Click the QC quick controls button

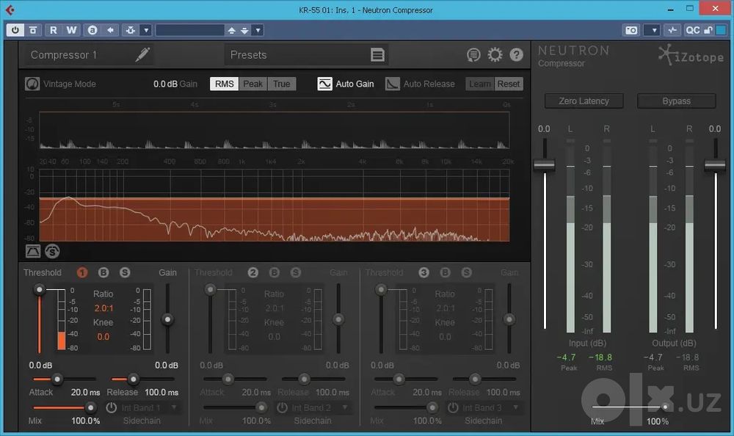[x=692, y=30]
